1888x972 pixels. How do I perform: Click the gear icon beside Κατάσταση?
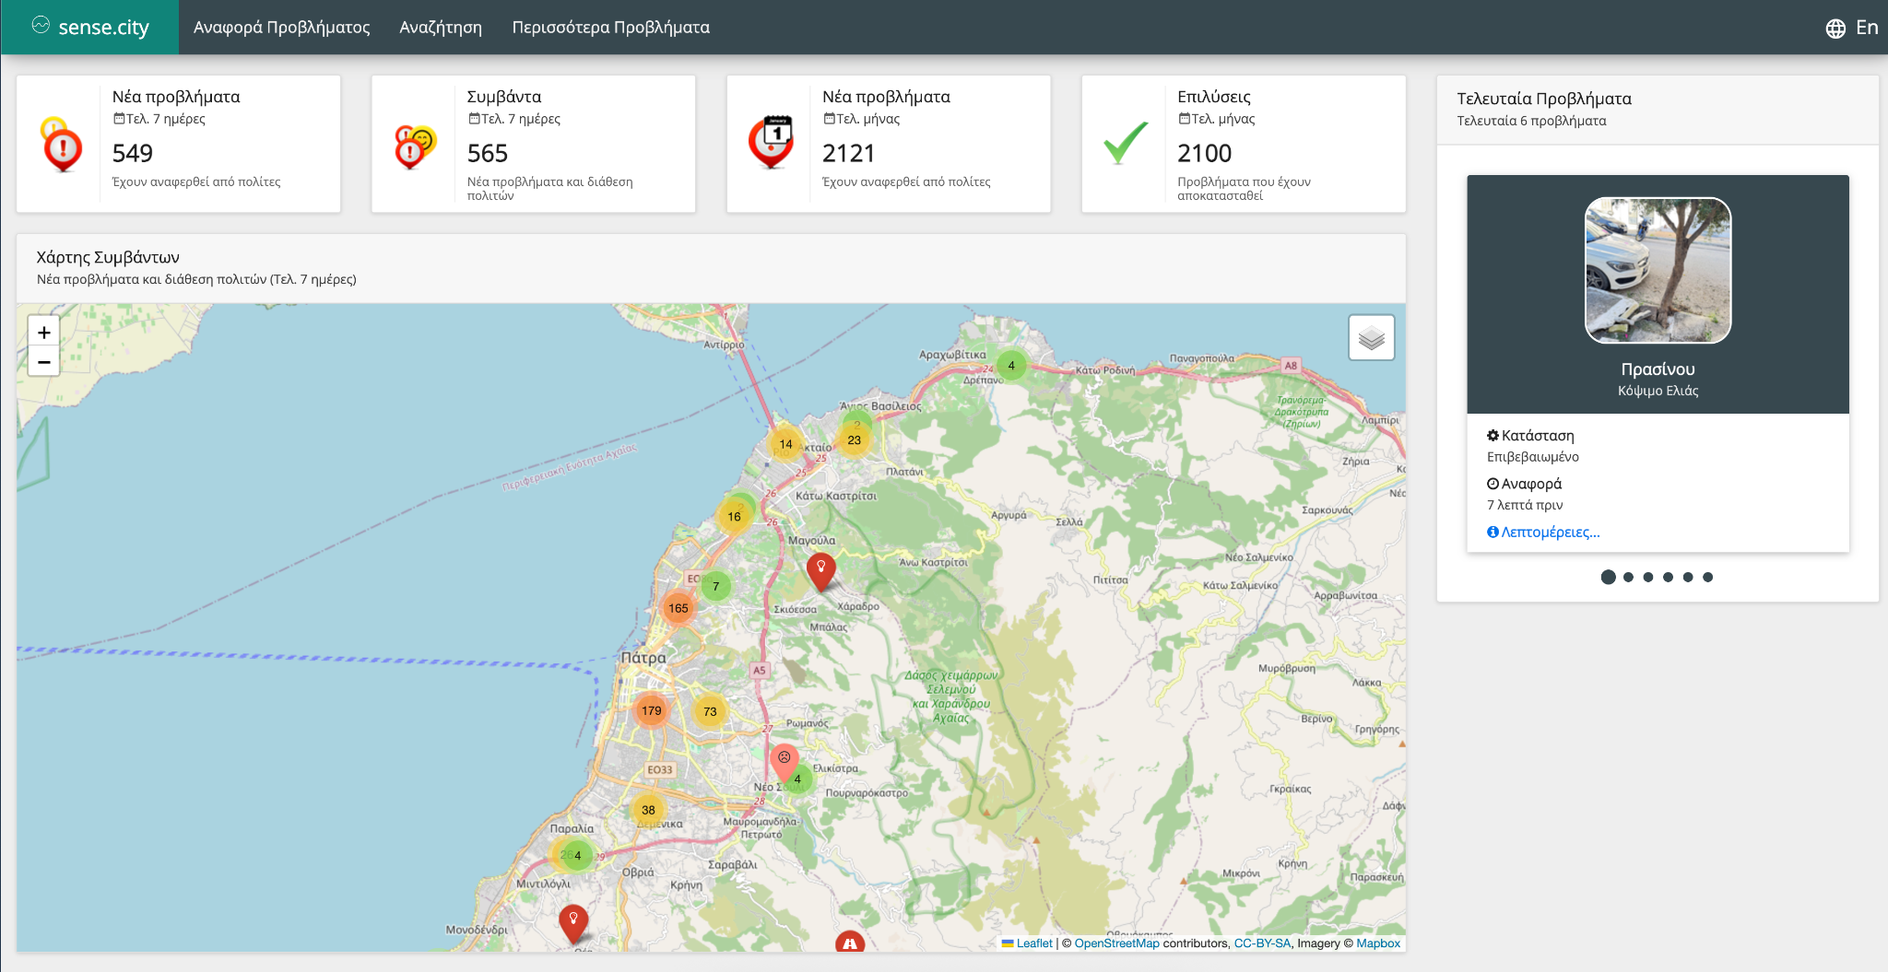point(1494,435)
